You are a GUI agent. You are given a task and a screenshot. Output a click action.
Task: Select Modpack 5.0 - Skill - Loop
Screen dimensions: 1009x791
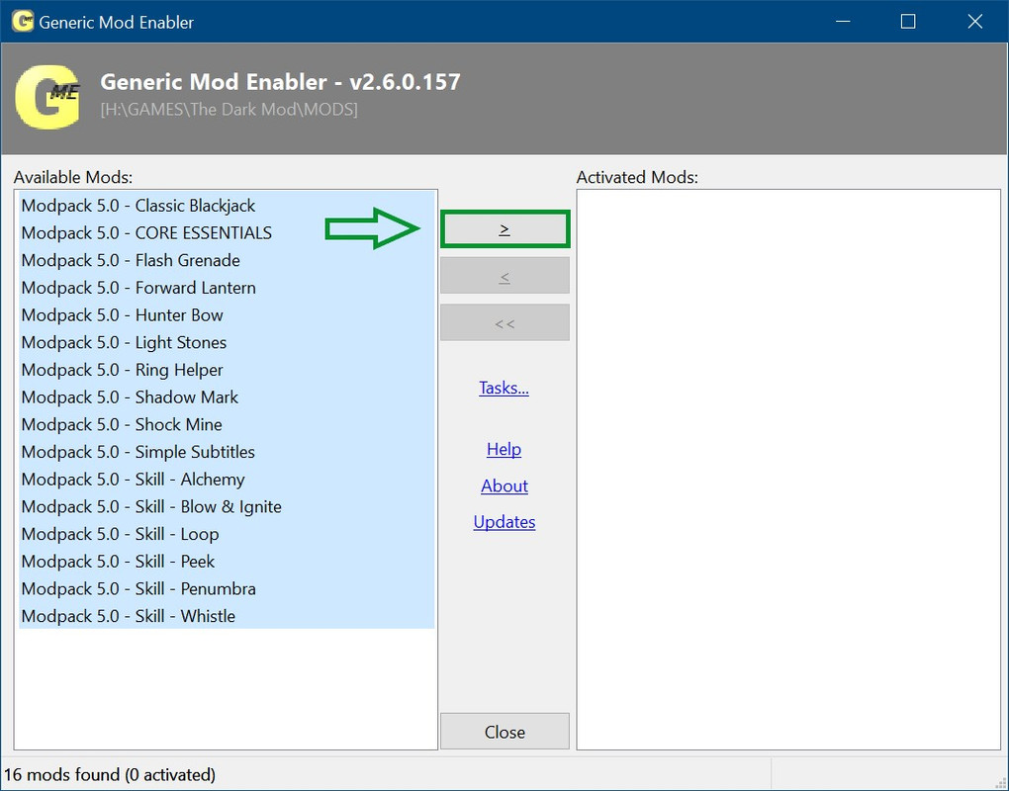227,534
